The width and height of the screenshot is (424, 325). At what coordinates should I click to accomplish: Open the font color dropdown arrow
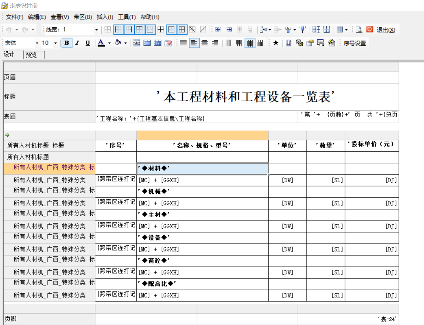click(110, 43)
